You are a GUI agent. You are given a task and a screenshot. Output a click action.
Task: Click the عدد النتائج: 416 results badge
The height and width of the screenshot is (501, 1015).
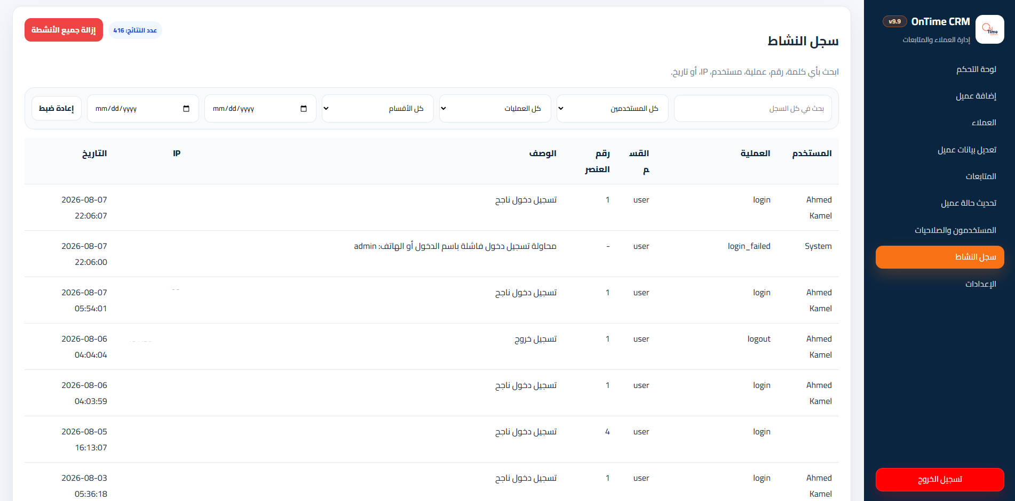pyautogui.click(x=135, y=30)
